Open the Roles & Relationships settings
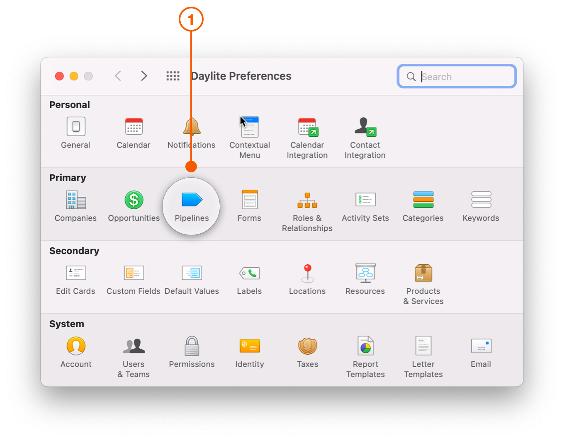Image resolution: width=564 pixels, height=440 pixels. pyautogui.click(x=307, y=200)
